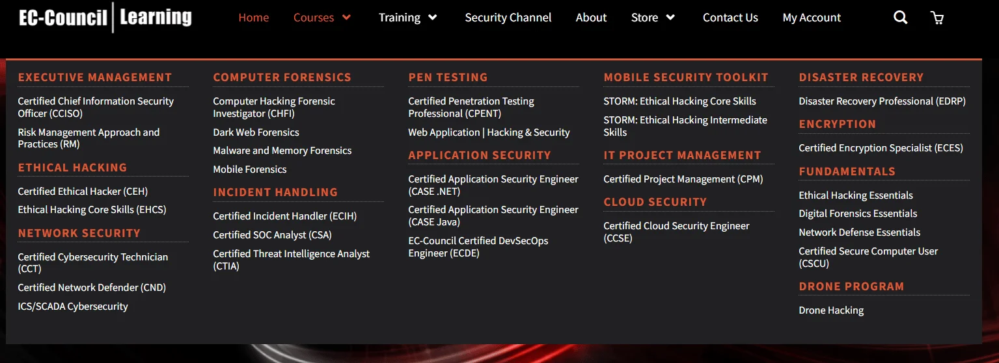Click the Network Security category heading
This screenshot has width=999, height=363.
point(79,232)
